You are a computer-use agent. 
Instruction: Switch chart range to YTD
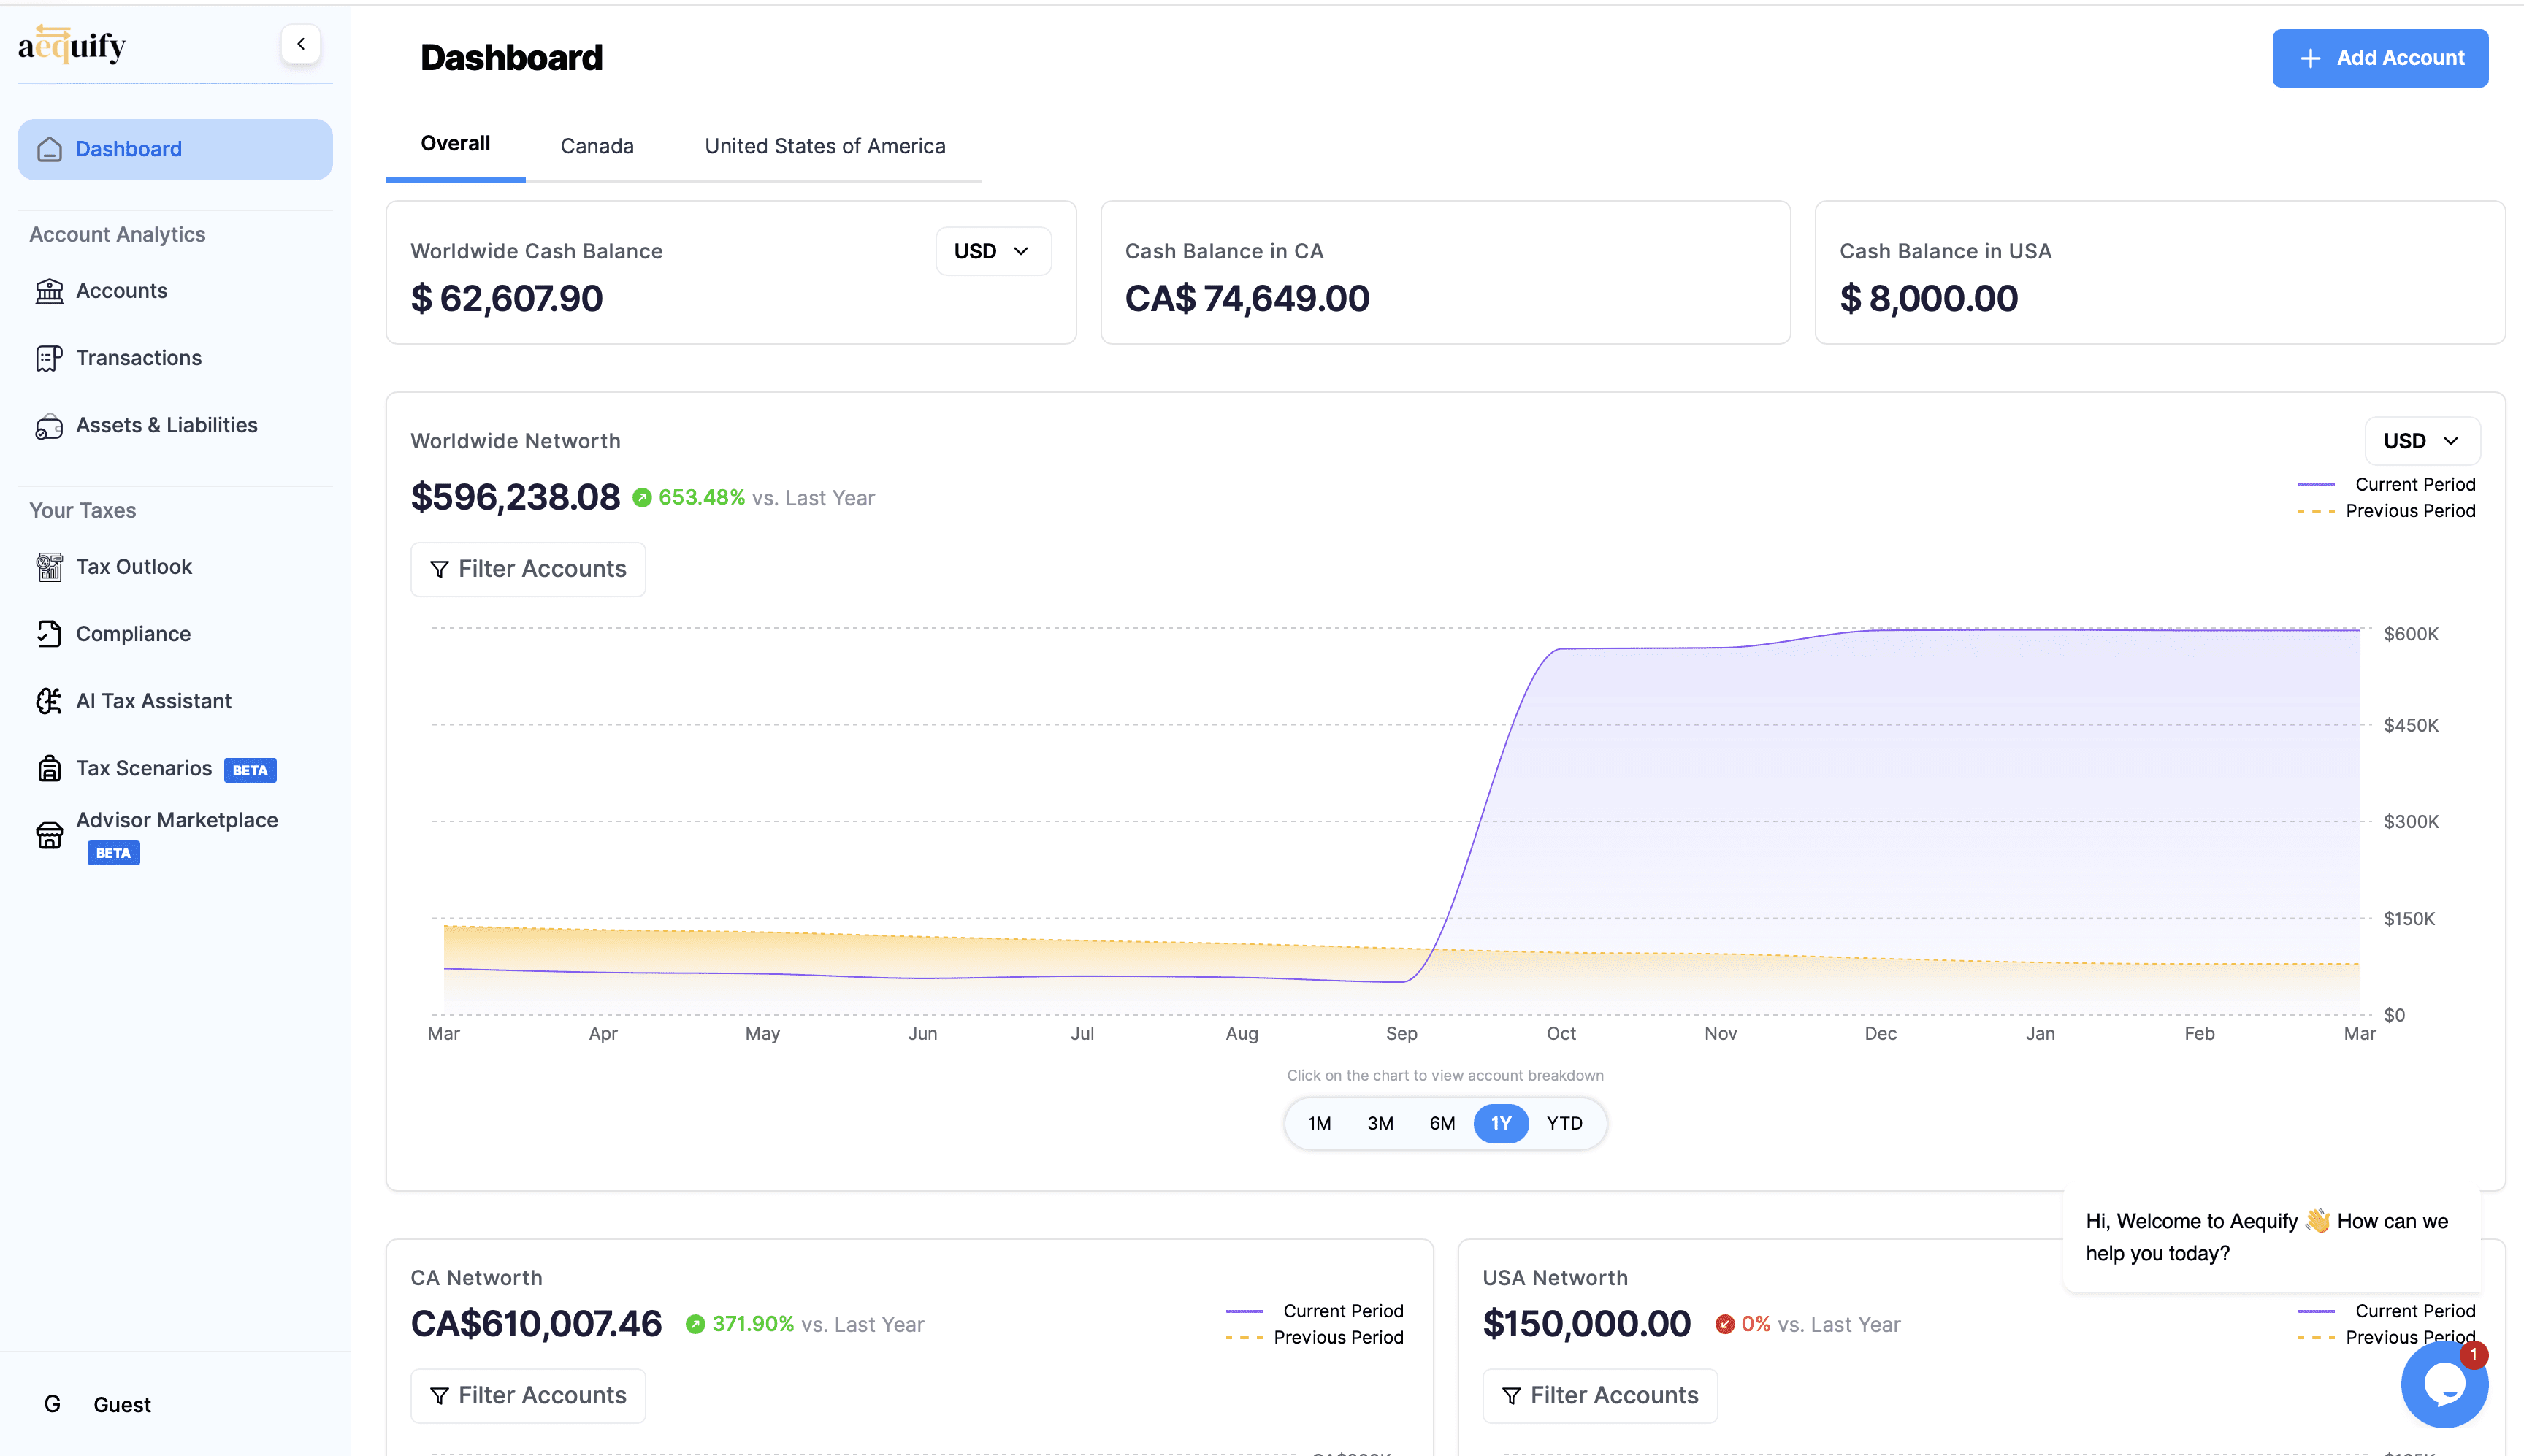tap(1564, 1123)
